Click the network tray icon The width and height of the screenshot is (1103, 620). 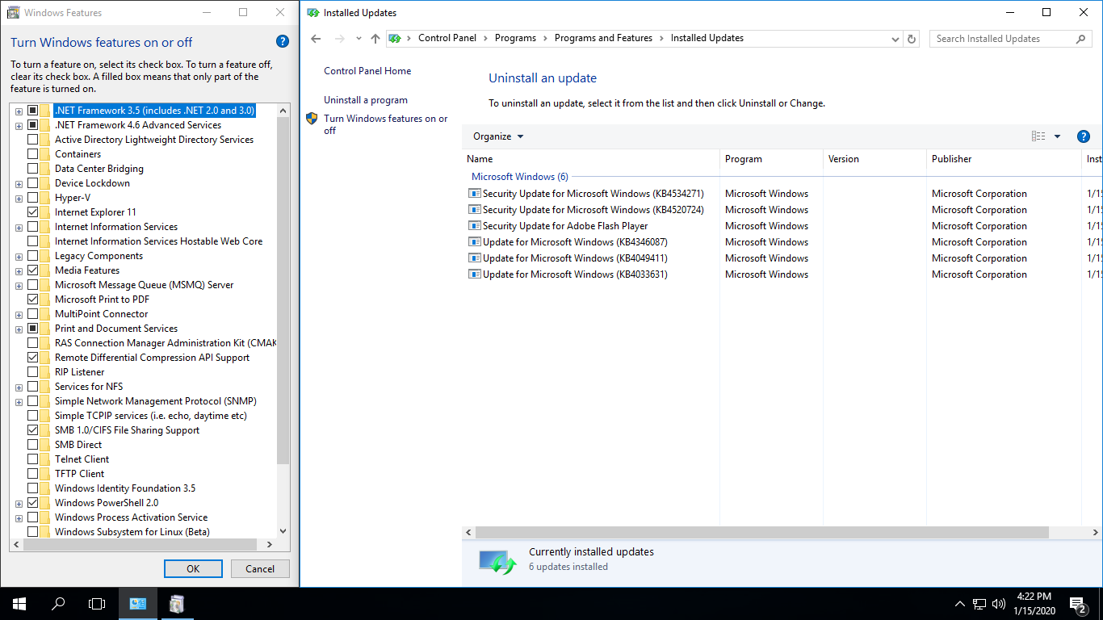979,604
